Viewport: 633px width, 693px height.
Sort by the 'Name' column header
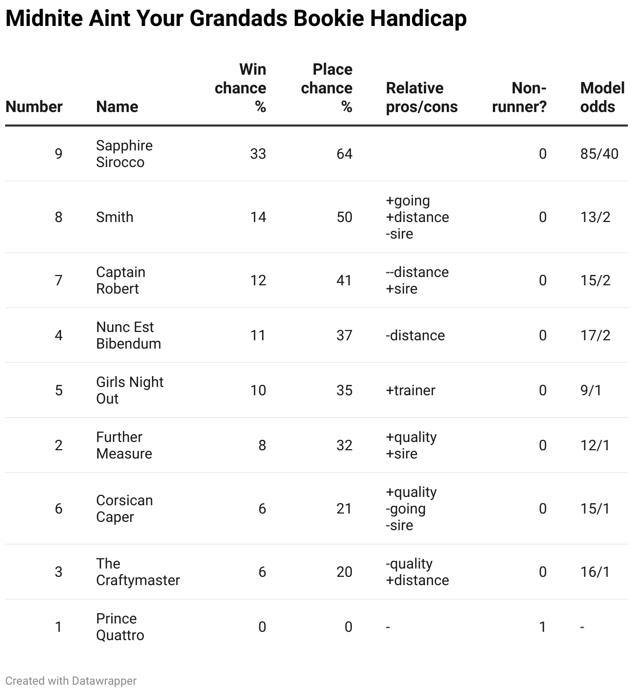pos(117,107)
